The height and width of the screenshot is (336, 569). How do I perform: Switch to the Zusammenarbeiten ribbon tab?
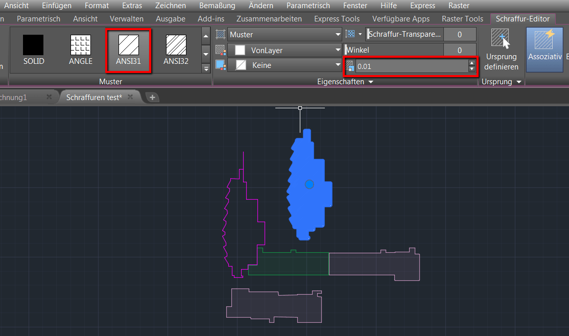[269, 19]
